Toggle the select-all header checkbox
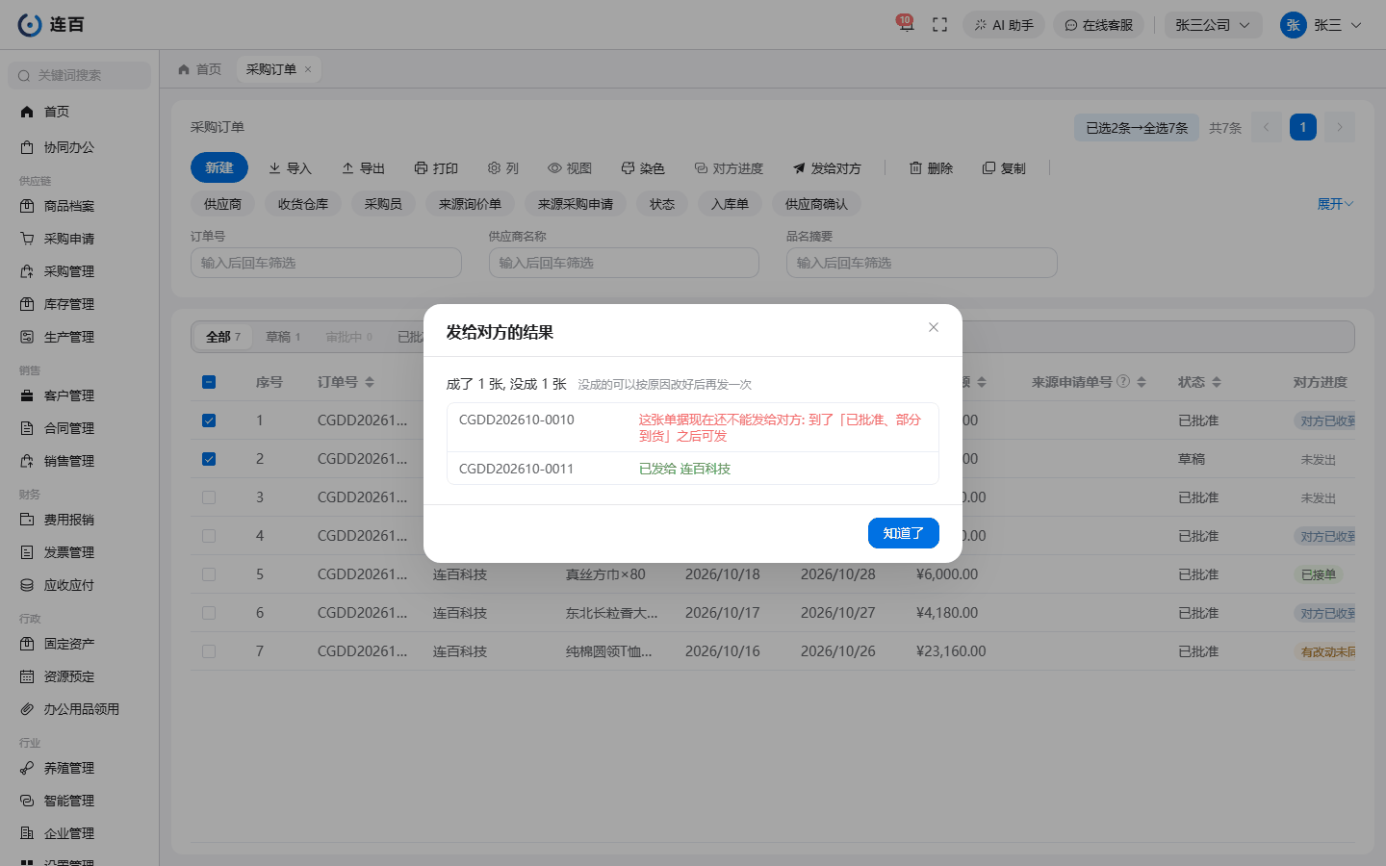1386x866 pixels. 209,382
